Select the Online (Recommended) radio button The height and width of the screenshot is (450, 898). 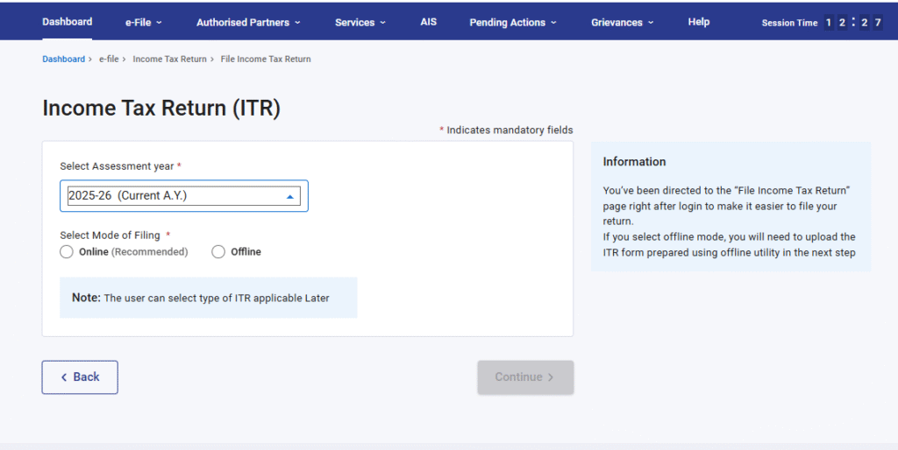click(x=67, y=252)
